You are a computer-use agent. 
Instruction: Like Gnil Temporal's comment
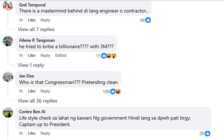[x=32, y=20]
